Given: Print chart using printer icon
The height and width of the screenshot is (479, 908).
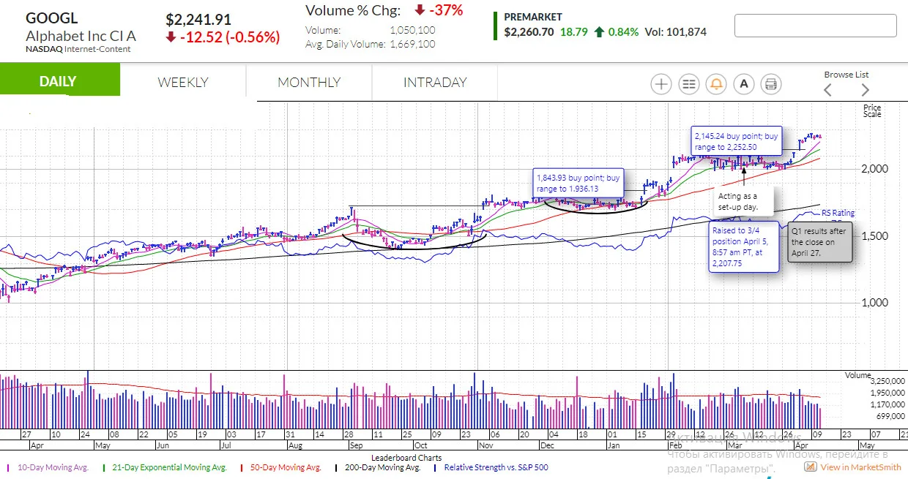Looking at the screenshot, I should coord(771,84).
